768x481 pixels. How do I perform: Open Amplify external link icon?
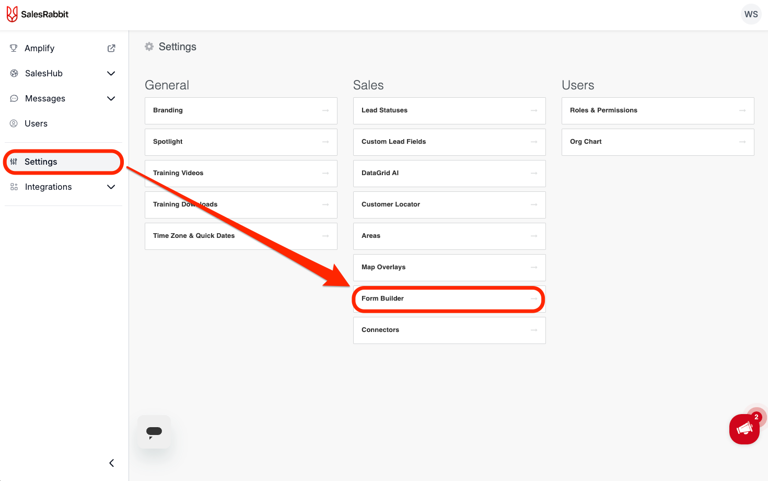coord(111,48)
